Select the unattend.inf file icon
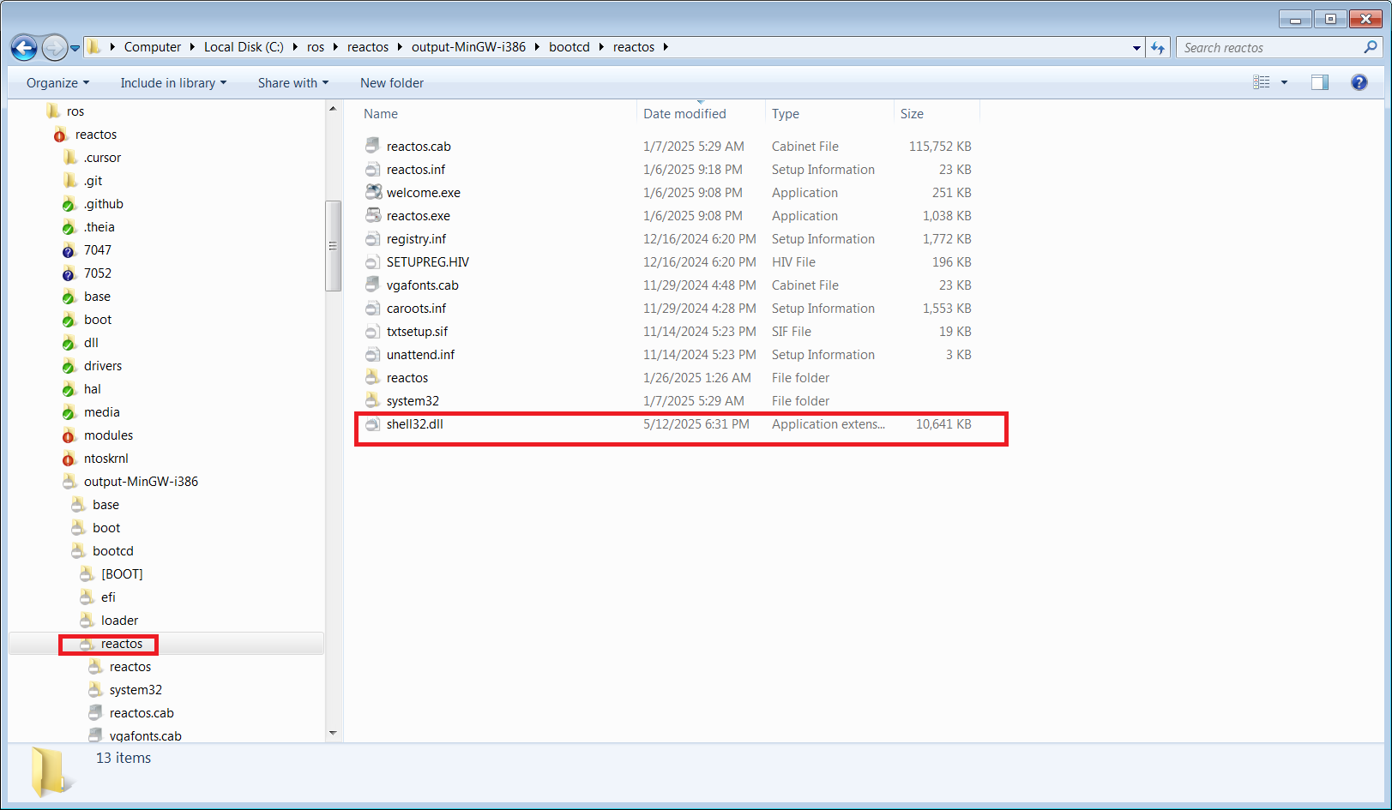The width and height of the screenshot is (1392, 810). [372, 355]
